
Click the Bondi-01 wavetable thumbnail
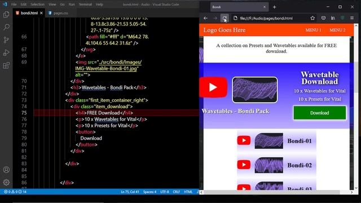269,141
